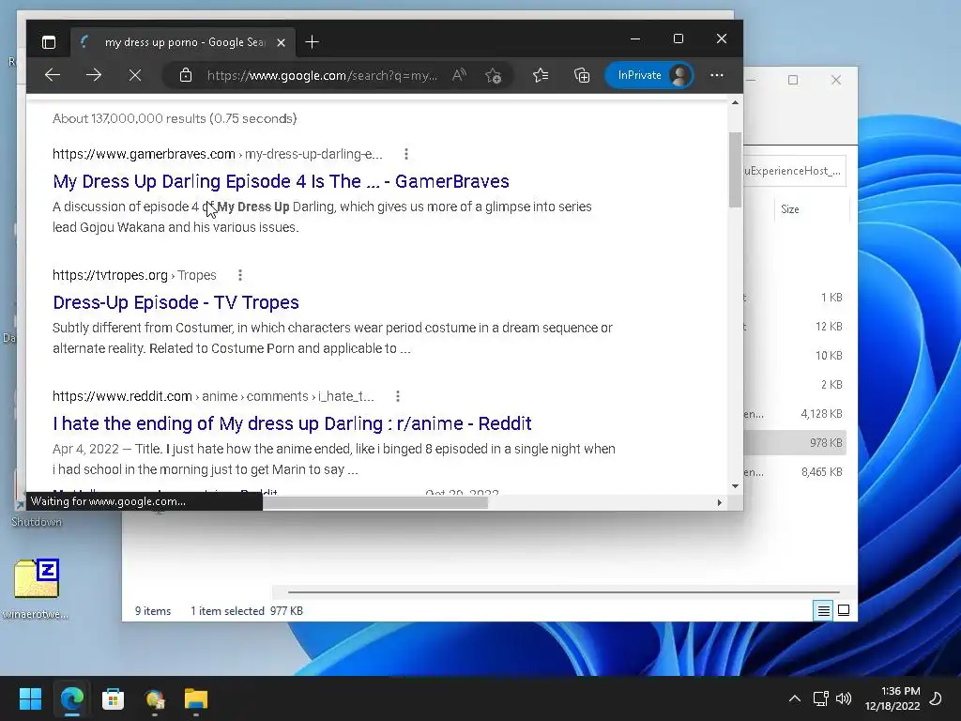The height and width of the screenshot is (721, 961).
Task: Open network status tray icon
Action: point(820,698)
